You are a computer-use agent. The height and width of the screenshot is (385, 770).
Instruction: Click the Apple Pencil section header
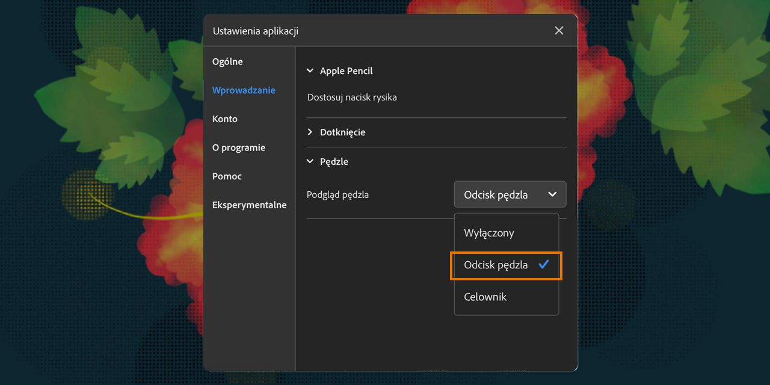pyautogui.click(x=346, y=70)
